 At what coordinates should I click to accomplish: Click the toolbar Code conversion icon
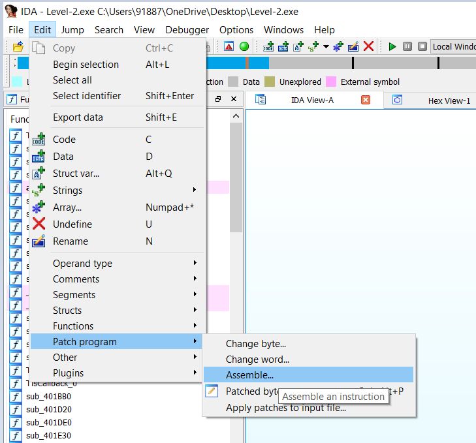(268, 46)
